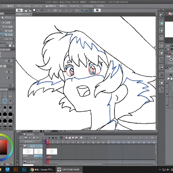Select the イラスト document tab
This screenshot has width=173, height=173.
[x=24, y=14]
